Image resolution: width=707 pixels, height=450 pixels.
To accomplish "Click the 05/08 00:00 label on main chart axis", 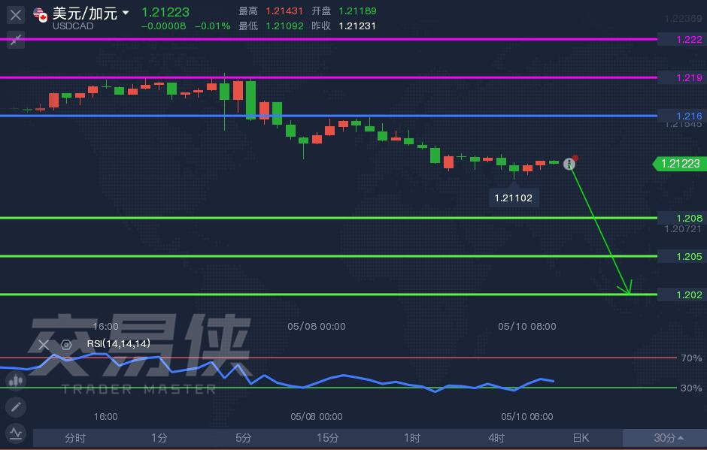I will 317,326.
